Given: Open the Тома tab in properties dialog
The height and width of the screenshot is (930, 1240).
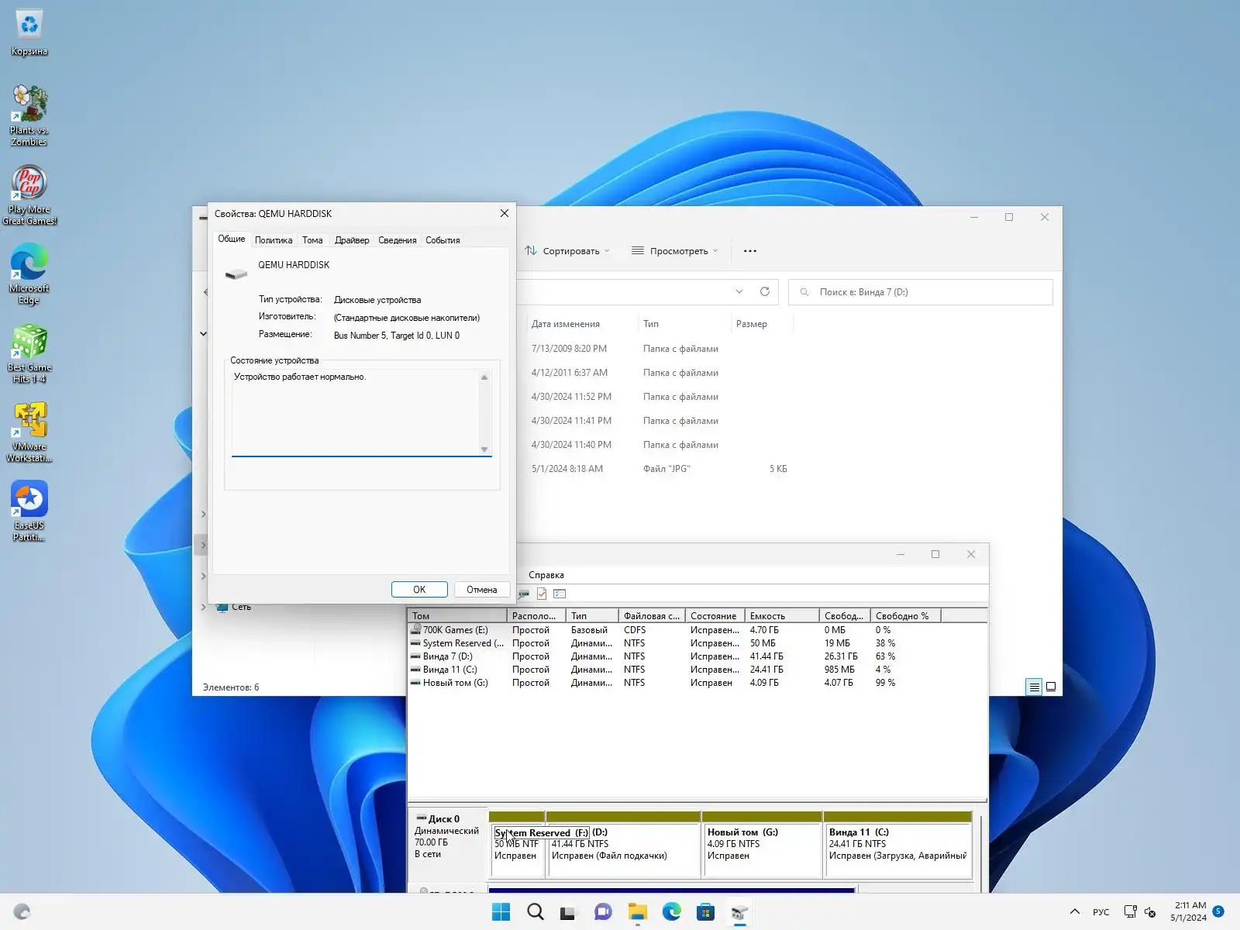Looking at the screenshot, I should [x=312, y=240].
